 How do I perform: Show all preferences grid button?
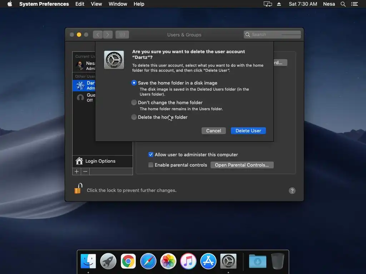coord(122,35)
